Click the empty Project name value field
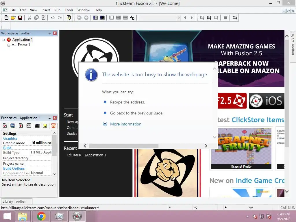 point(41,164)
